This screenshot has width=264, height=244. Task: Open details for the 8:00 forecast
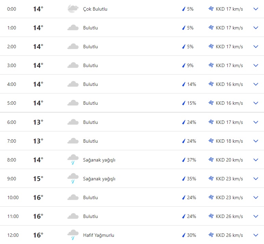(255, 160)
